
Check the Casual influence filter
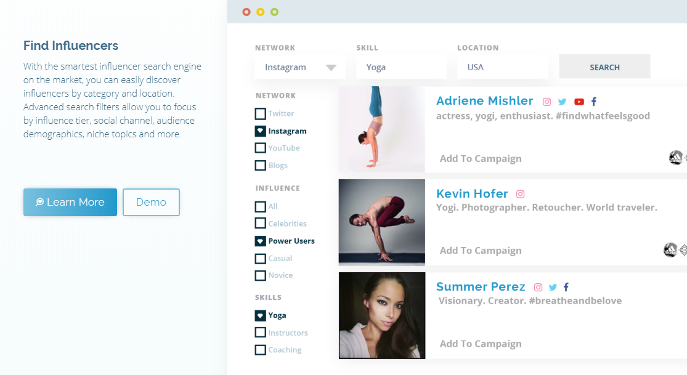coord(260,259)
